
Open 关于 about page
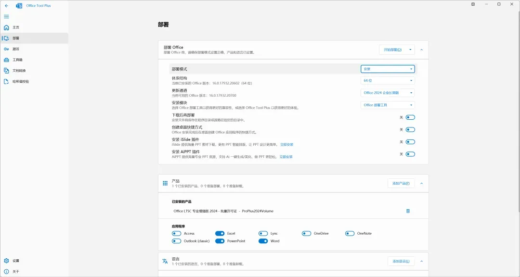pyautogui.click(x=34, y=271)
